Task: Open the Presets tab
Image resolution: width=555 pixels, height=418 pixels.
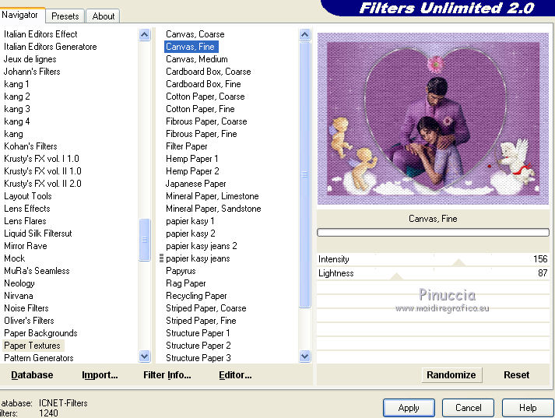Action: (65, 16)
